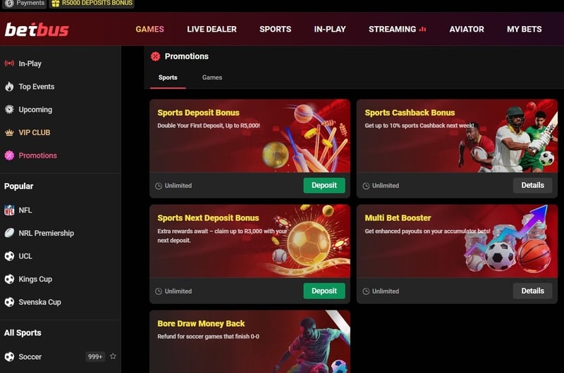The height and width of the screenshot is (373, 564).
Task: Click the Kings Cup soccer ball icon
Action: [9, 279]
